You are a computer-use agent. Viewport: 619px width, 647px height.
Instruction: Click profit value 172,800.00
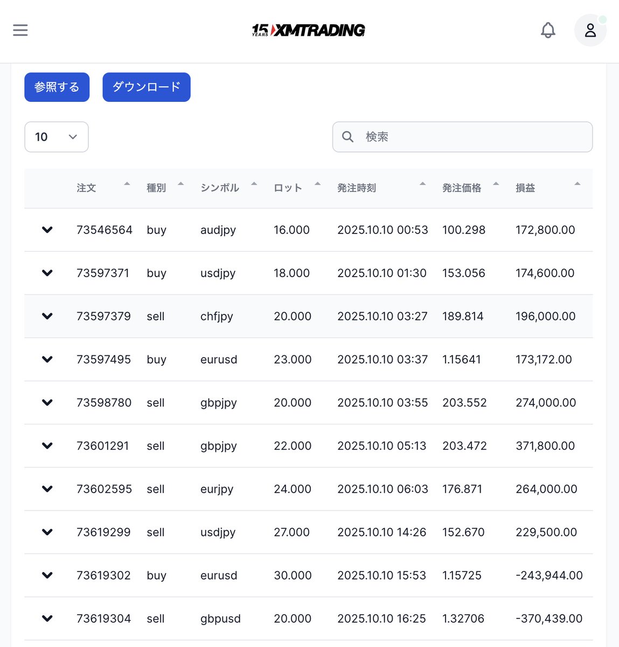(545, 230)
